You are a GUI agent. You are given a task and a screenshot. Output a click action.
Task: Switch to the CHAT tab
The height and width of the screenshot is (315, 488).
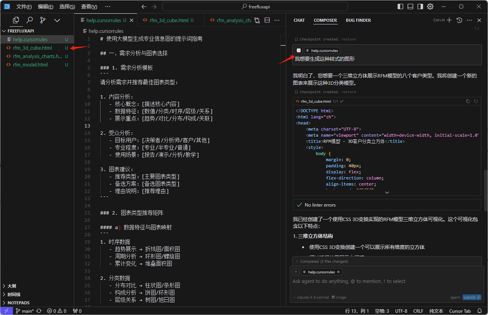(x=299, y=20)
